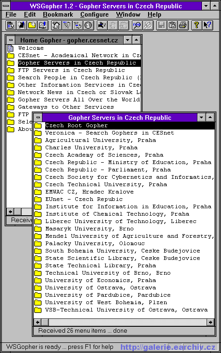Click horizontal scroll thumb in Gopher Servers window
This screenshot has width=221, height=353.
pyautogui.click(x=45, y=322)
